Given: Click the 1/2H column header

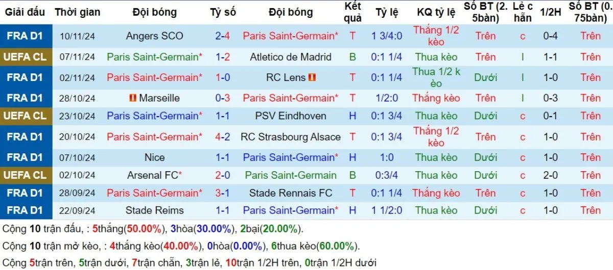Looking at the screenshot, I should (551, 12).
